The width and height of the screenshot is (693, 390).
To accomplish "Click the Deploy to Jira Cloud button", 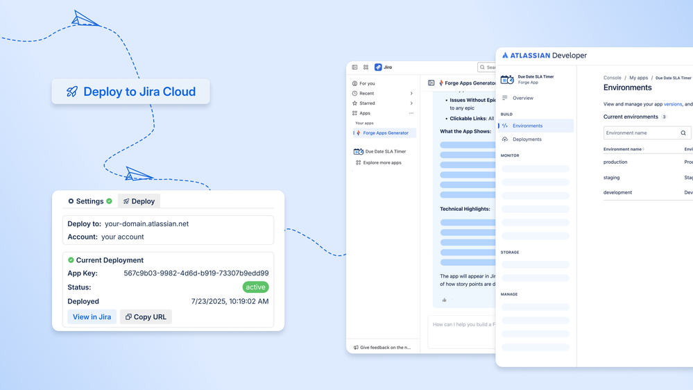I will point(131,92).
